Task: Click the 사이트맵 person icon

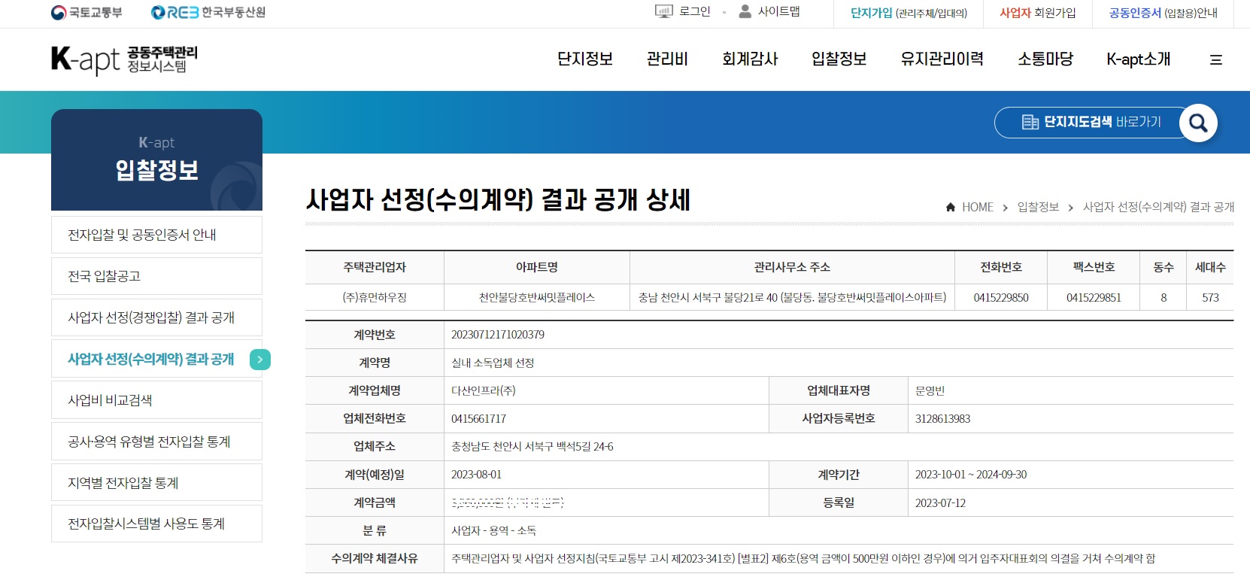Action: tap(745, 11)
